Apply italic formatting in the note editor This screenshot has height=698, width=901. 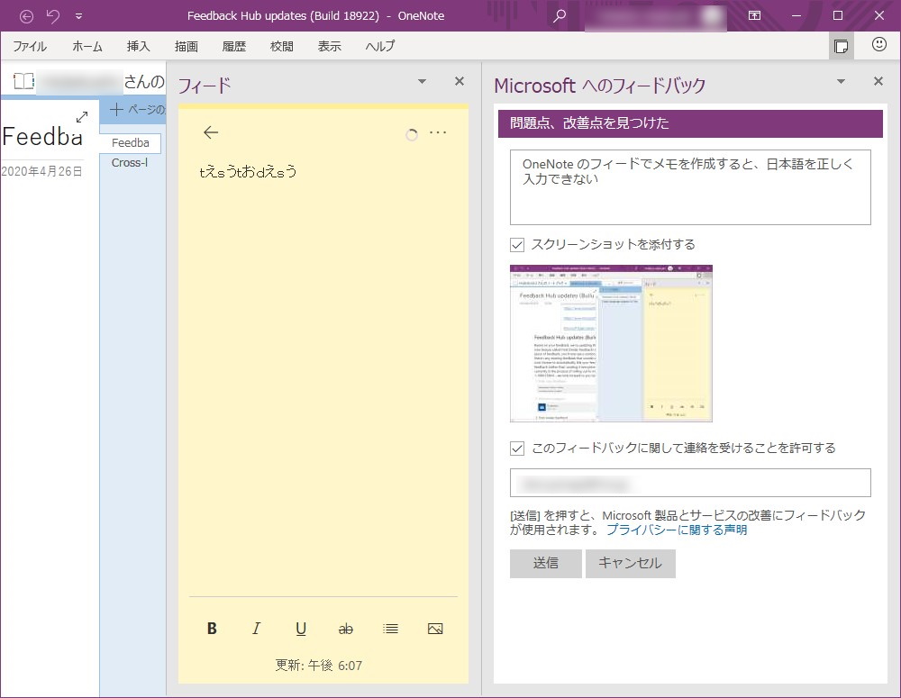256,628
